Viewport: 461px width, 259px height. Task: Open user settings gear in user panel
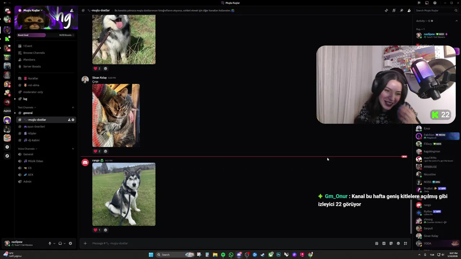pos(70,243)
